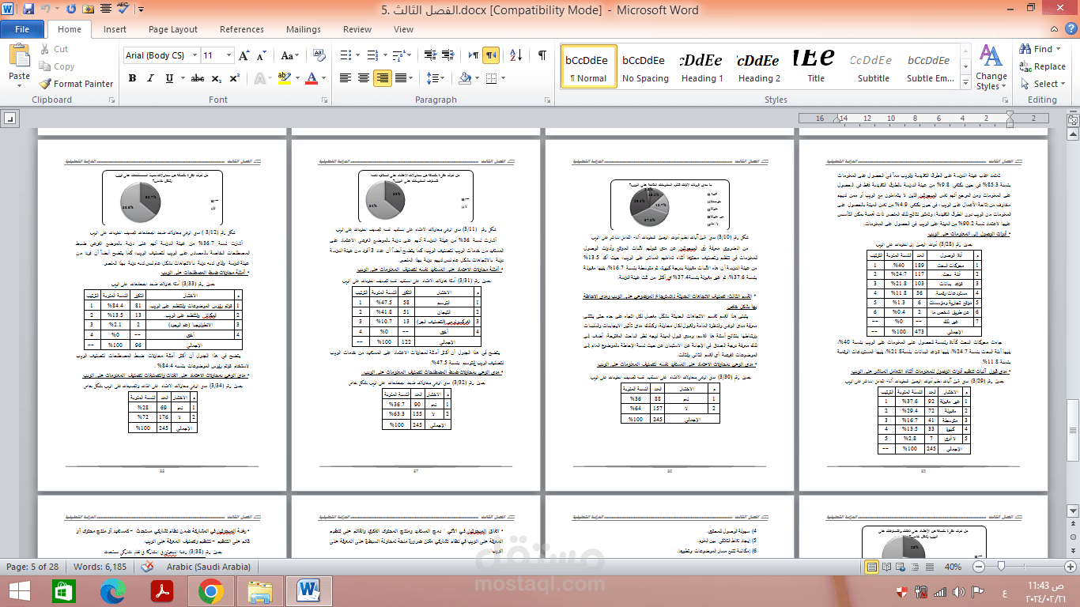1080x607 pixels.
Task: Open the font size dropdown
Action: [x=228, y=56]
